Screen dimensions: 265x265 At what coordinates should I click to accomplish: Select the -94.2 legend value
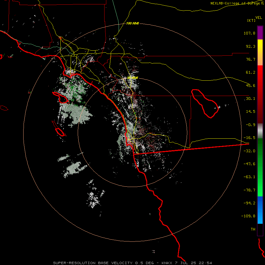click(249, 203)
